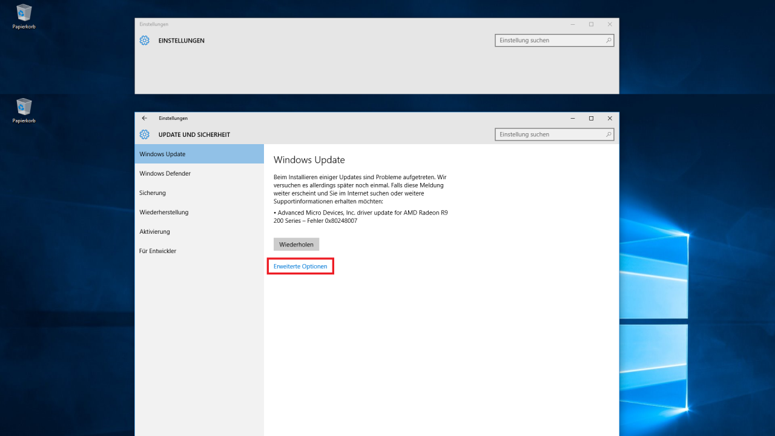Maximize the Update und Sicherheit window
The image size is (775, 436).
click(591, 118)
